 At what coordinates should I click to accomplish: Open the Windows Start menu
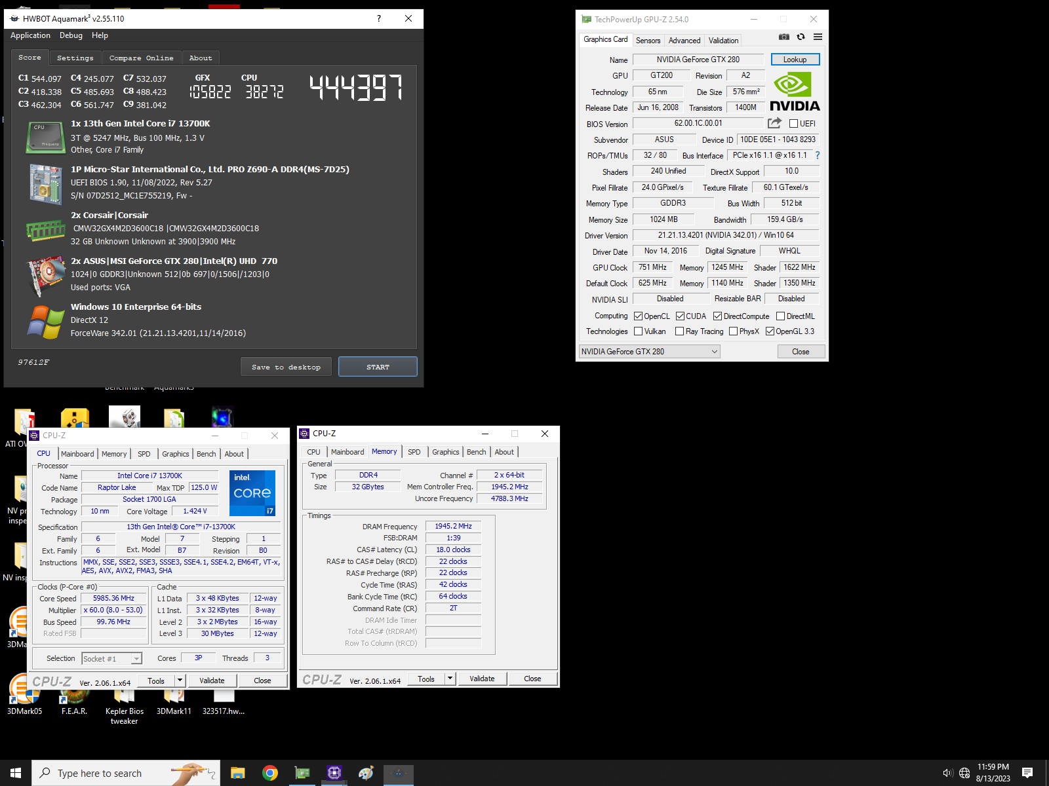(x=16, y=773)
